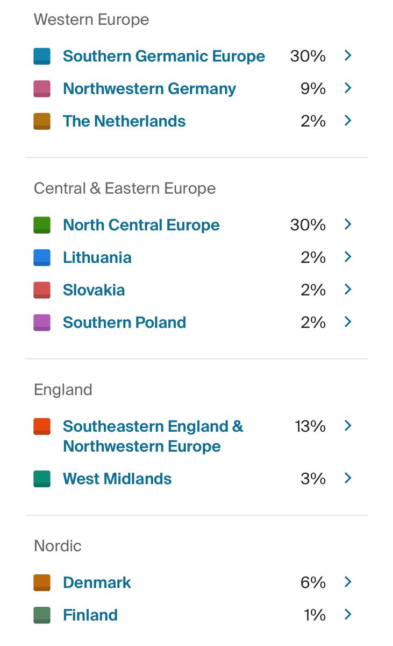The image size is (393, 646).
Task: Open the Lithuania row chevron
Action: point(348,257)
